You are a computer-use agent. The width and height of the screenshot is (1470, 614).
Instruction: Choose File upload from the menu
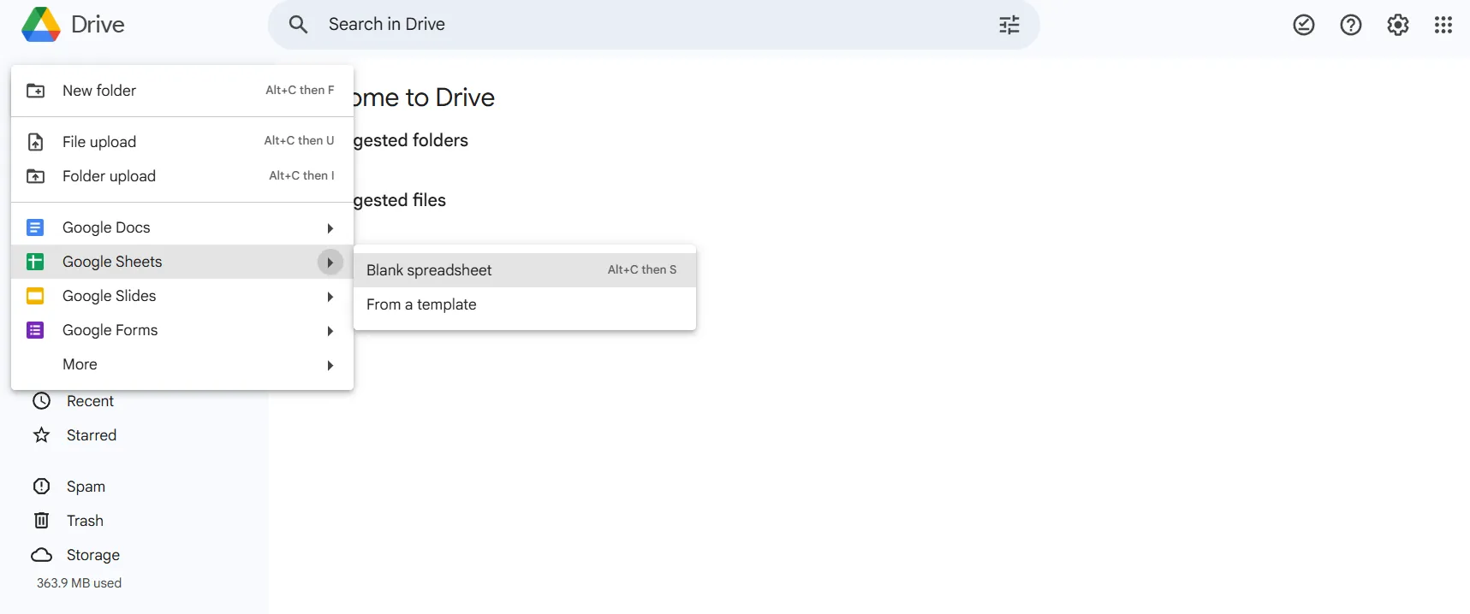coord(182,142)
